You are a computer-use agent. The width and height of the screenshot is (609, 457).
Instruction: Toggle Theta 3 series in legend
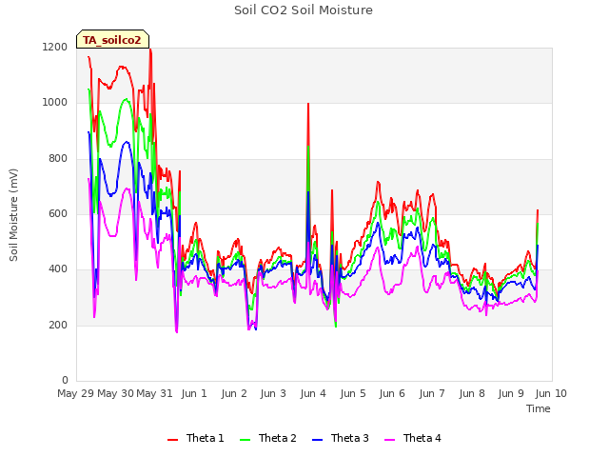coord(341,438)
